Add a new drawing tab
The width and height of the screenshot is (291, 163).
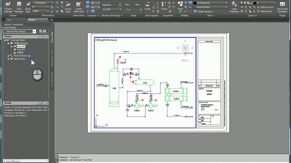coord(51,20)
